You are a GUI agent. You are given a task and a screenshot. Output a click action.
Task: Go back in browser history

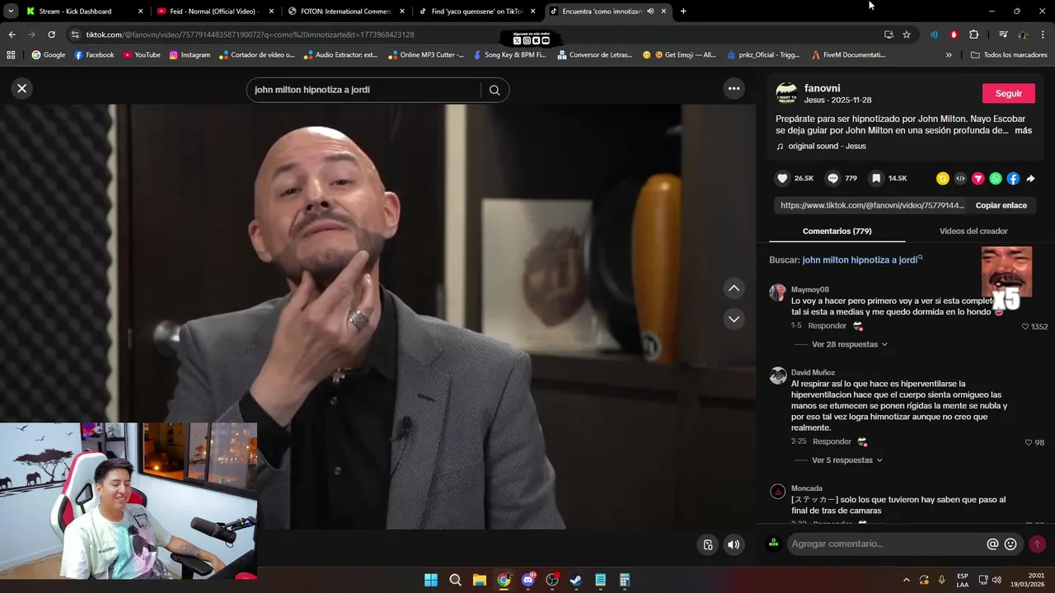(12, 35)
